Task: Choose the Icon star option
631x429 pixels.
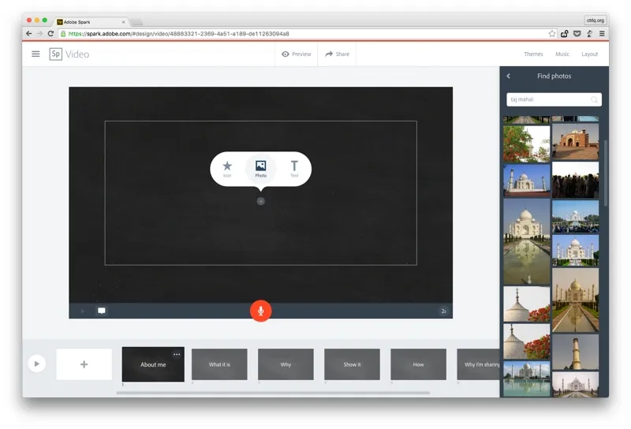Action: 227,167
